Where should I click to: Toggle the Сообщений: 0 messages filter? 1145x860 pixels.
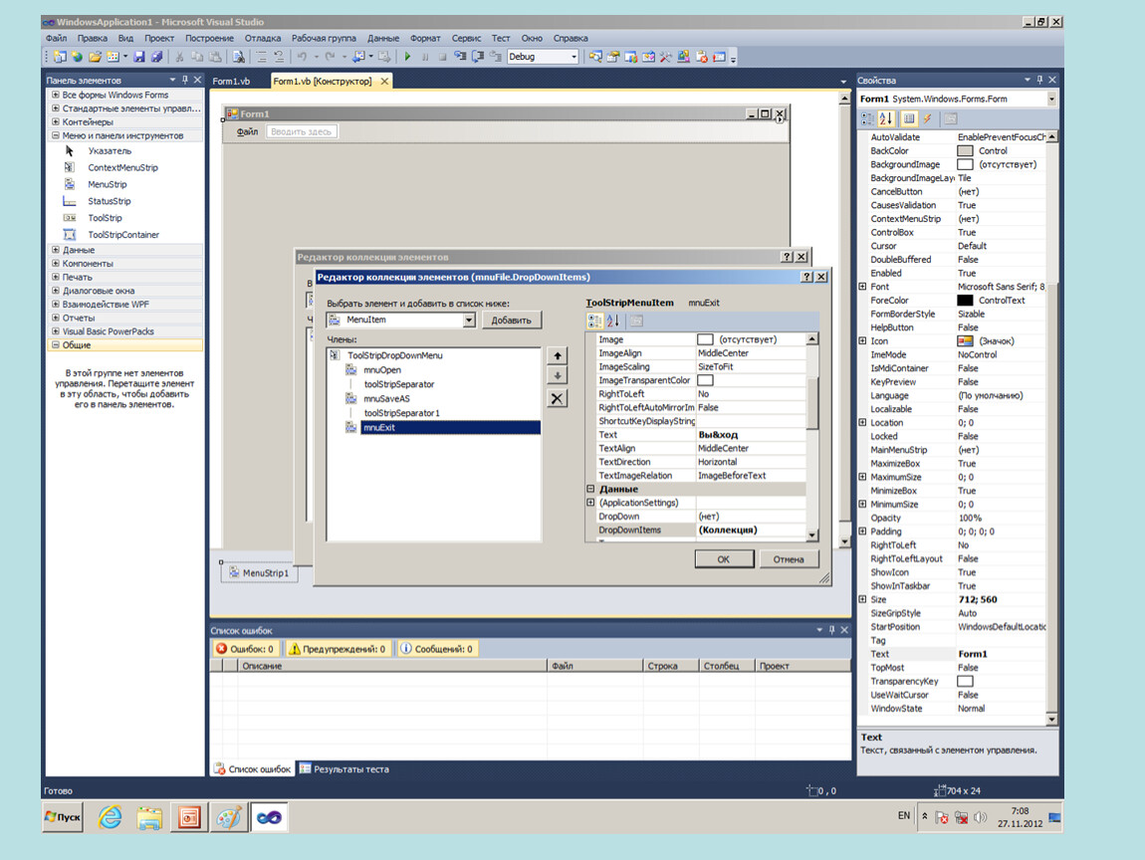[437, 648]
